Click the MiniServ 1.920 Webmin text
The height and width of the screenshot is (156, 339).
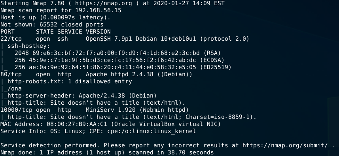tap(137, 110)
